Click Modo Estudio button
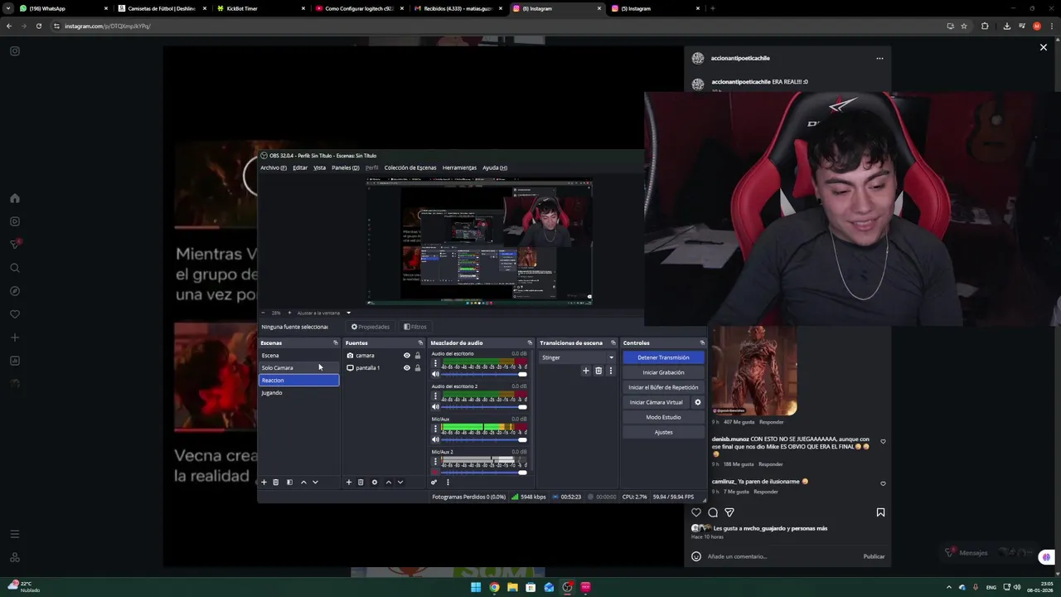This screenshot has height=597, width=1061. (x=663, y=417)
